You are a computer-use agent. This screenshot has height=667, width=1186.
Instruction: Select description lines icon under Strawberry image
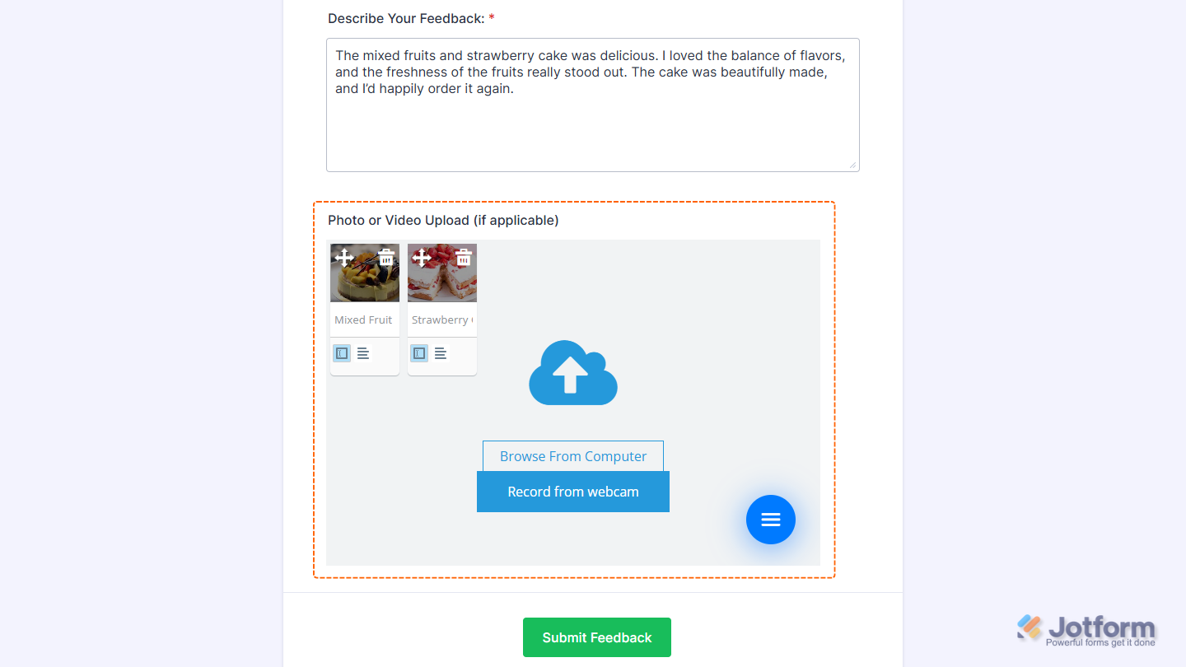441,353
